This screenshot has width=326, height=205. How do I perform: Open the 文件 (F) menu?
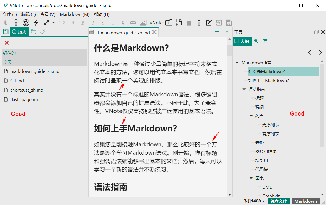tap(9, 14)
